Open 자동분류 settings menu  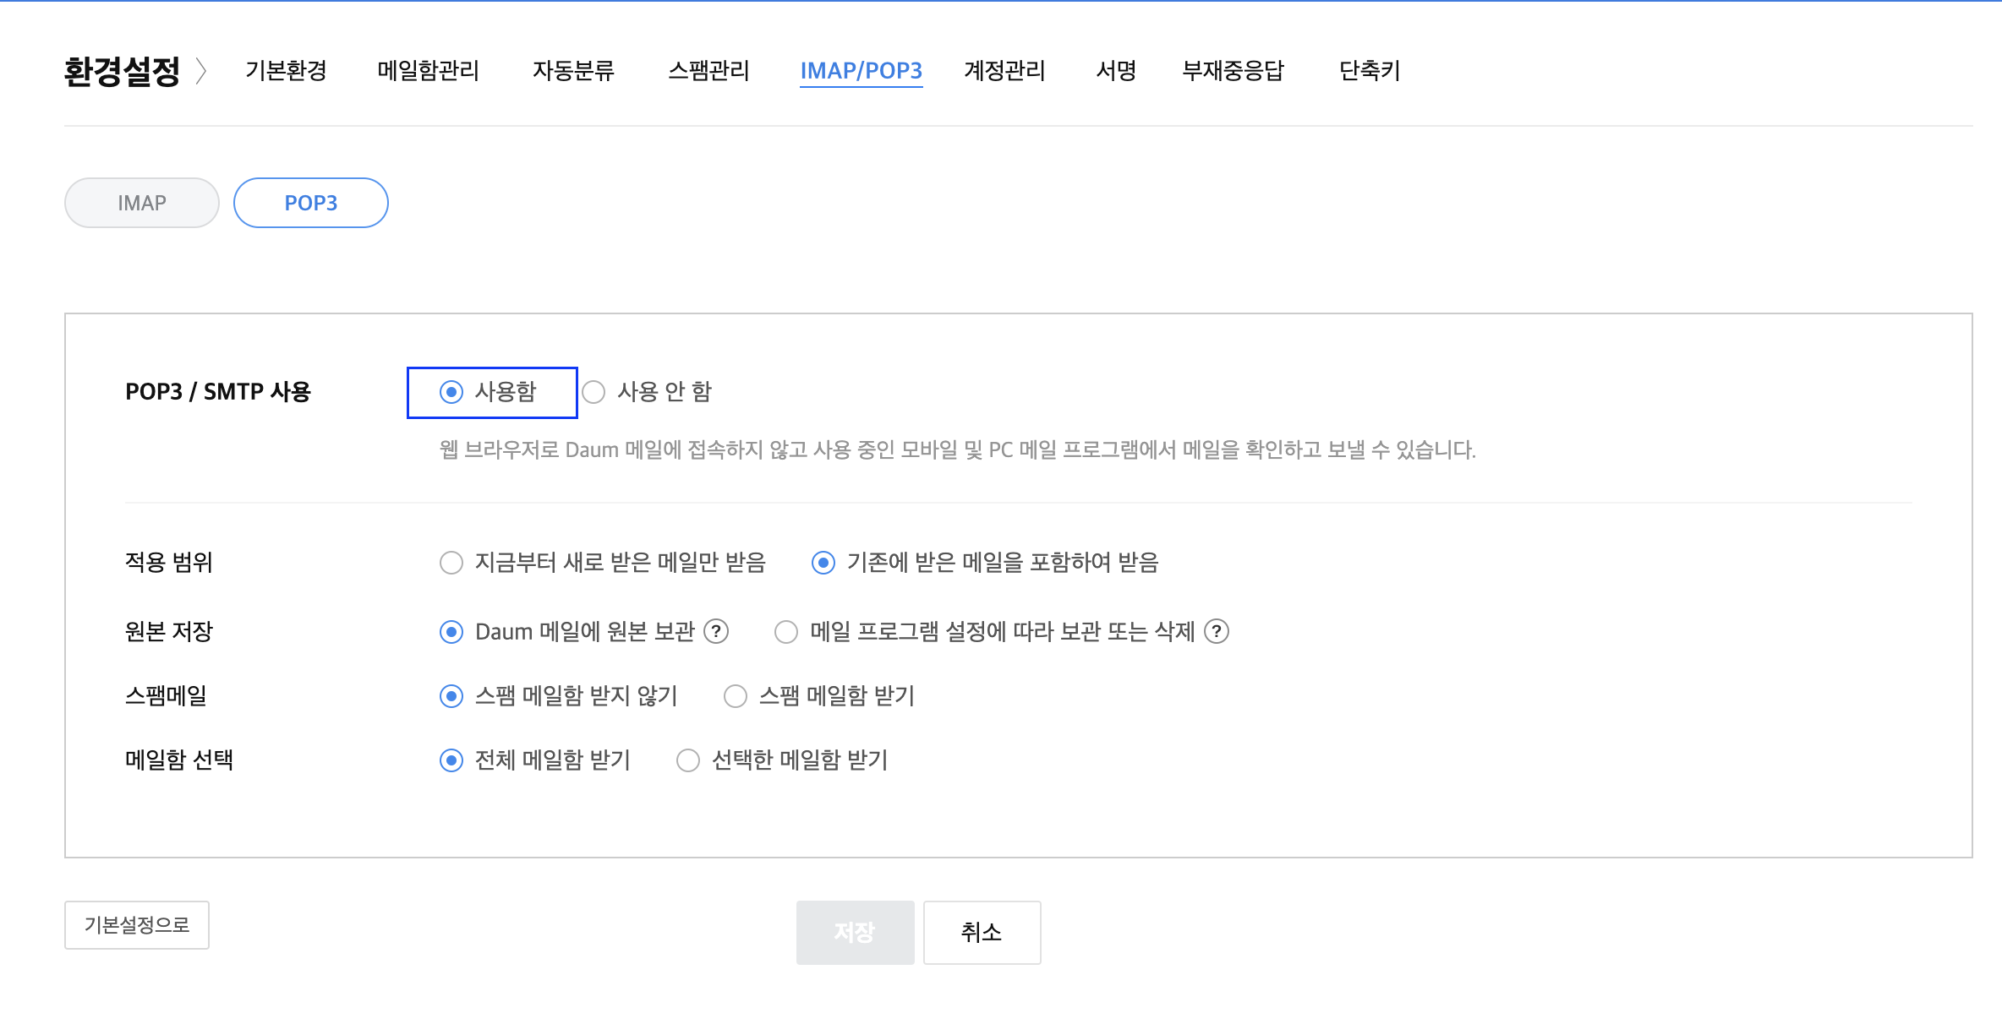coord(573,70)
